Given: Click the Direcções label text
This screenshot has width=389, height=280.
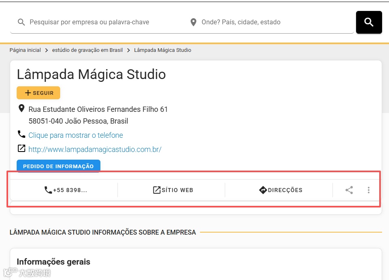Looking at the screenshot, I should [285, 190].
